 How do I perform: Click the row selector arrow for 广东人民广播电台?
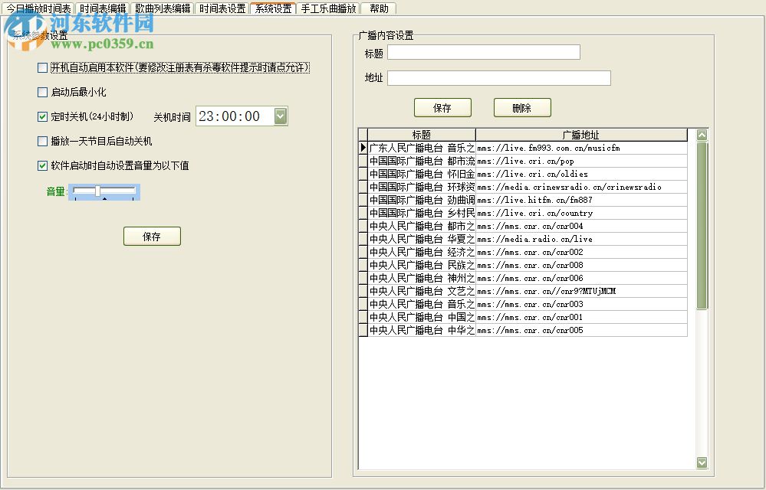pos(363,148)
